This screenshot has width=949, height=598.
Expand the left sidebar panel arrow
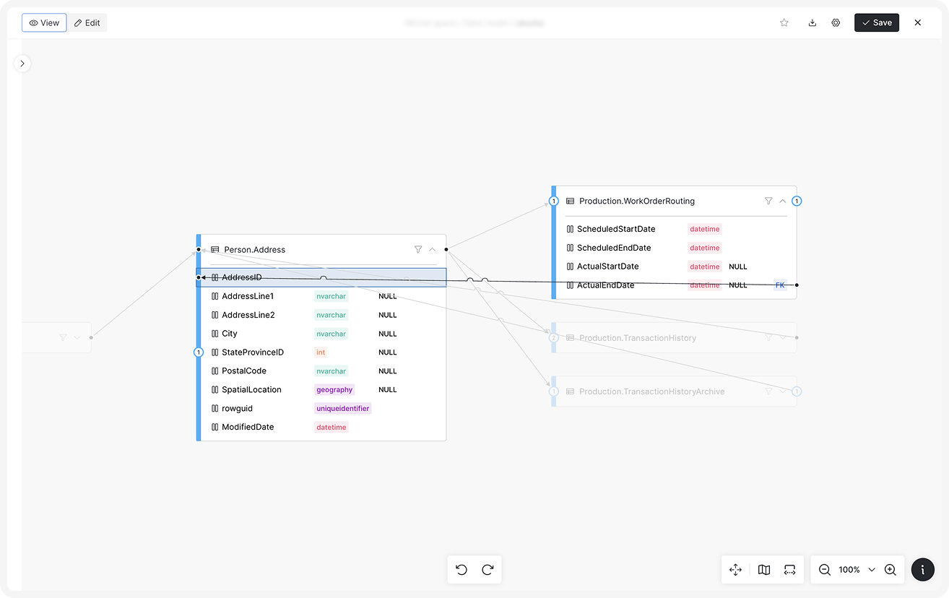tap(22, 64)
